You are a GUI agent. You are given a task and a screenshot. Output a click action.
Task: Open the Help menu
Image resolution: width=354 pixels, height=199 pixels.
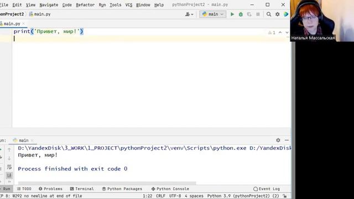(x=159, y=5)
